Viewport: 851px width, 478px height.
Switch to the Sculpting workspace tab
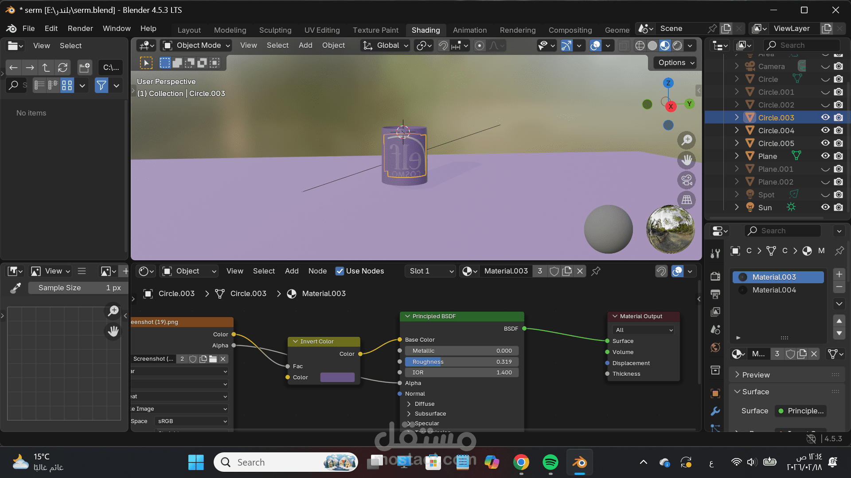(x=275, y=30)
